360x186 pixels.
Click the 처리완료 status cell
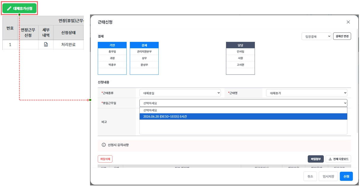tap(68, 45)
